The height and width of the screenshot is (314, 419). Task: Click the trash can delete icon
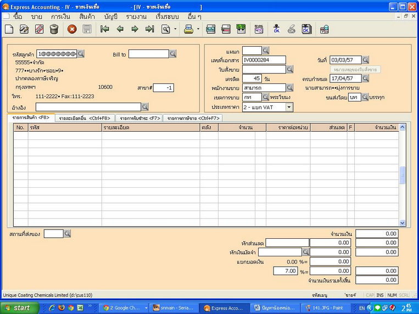click(x=54, y=29)
